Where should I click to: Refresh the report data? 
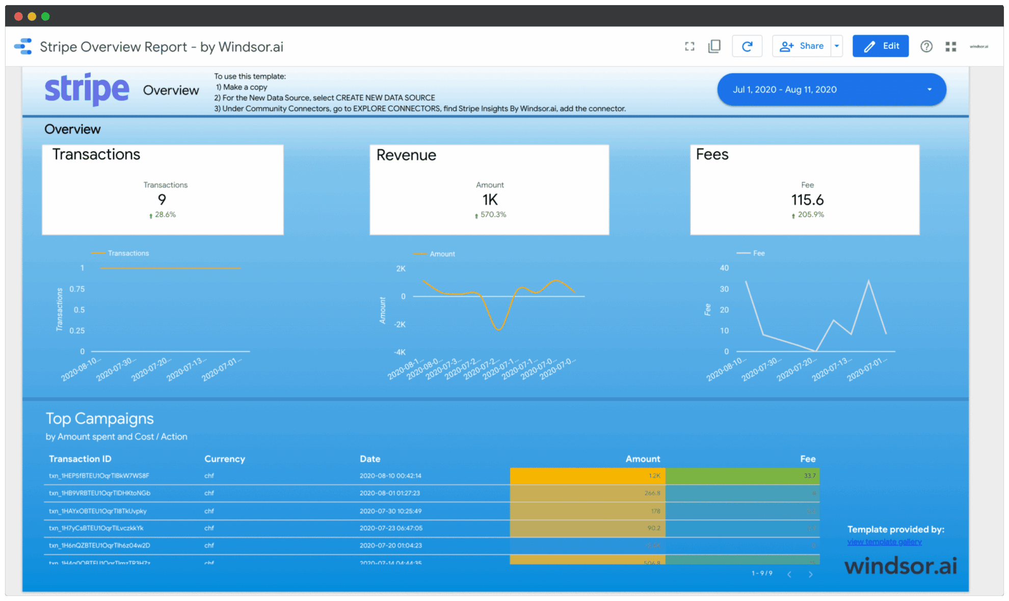tap(747, 46)
